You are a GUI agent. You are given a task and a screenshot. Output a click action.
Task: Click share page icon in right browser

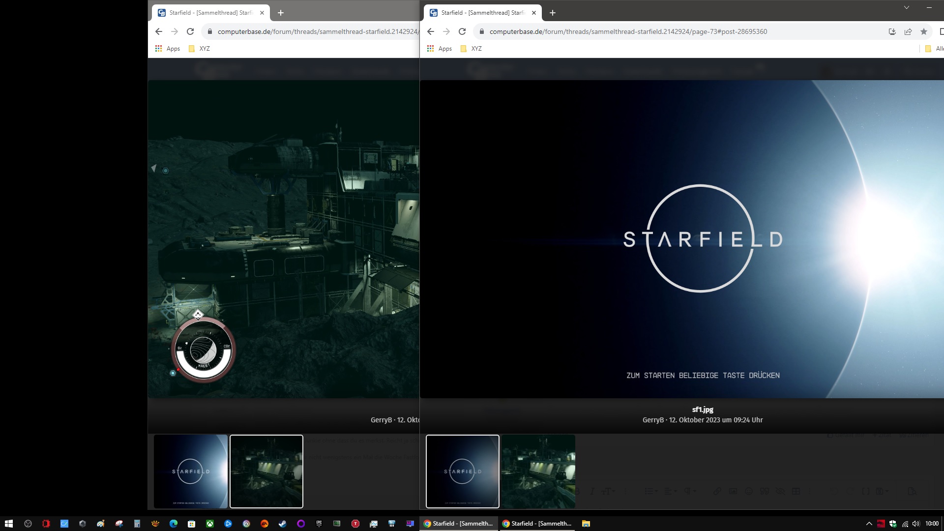click(908, 31)
